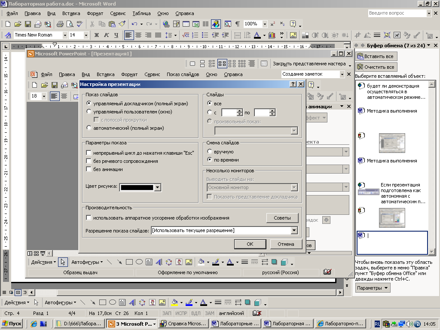This screenshot has height=330, width=440.
Task: Click the Print icon in Word toolbar
Action: (x=60, y=24)
